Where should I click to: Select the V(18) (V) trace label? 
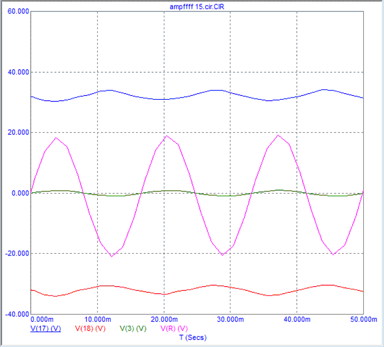click(90, 328)
